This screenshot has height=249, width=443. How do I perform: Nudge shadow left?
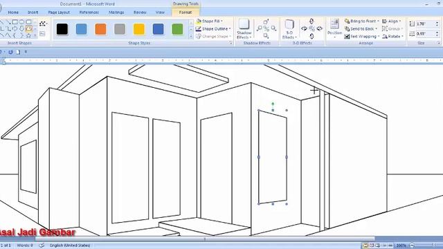259,29
